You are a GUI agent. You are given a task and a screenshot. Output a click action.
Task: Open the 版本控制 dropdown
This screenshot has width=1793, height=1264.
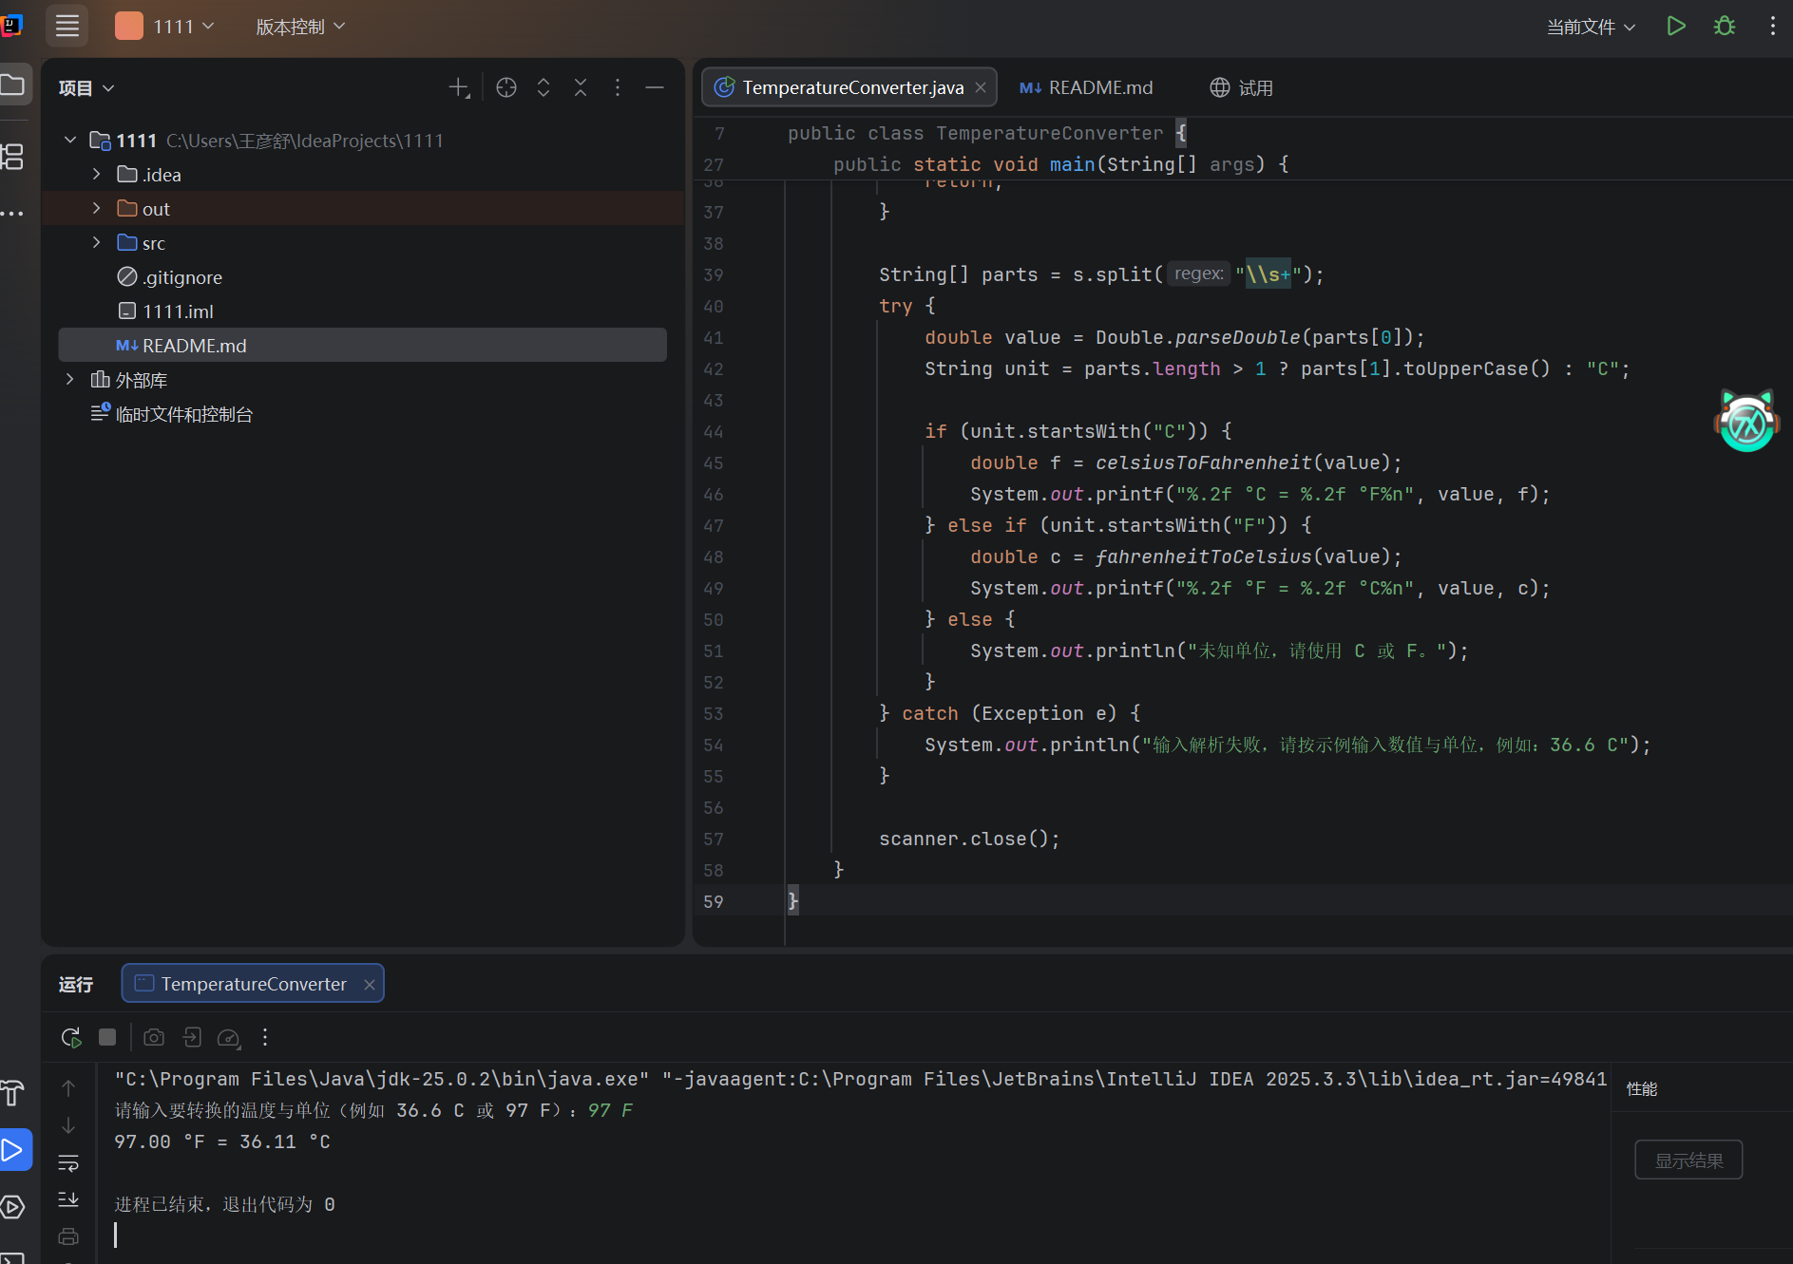pos(299,27)
